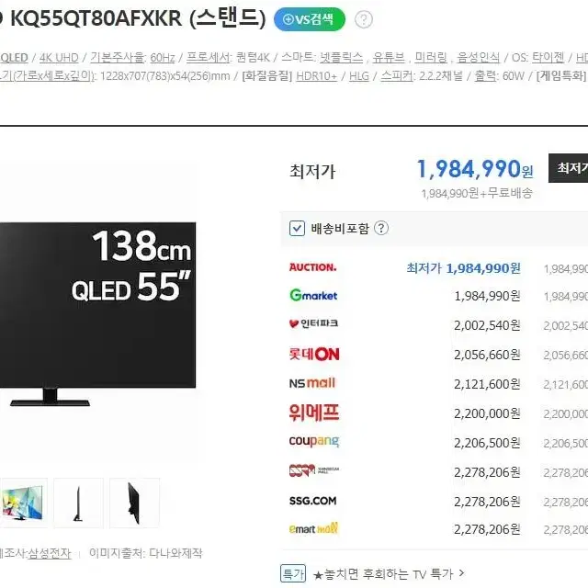Click the HDR10+ specification link
588x588 pixels.
click(316, 76)
